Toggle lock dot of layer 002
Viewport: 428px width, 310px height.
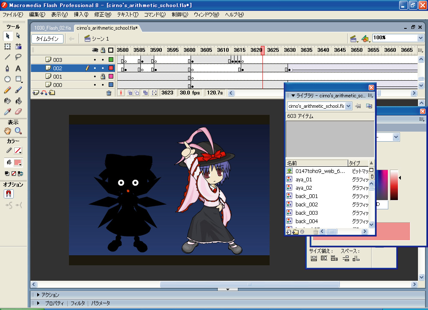tap(103, 68)
